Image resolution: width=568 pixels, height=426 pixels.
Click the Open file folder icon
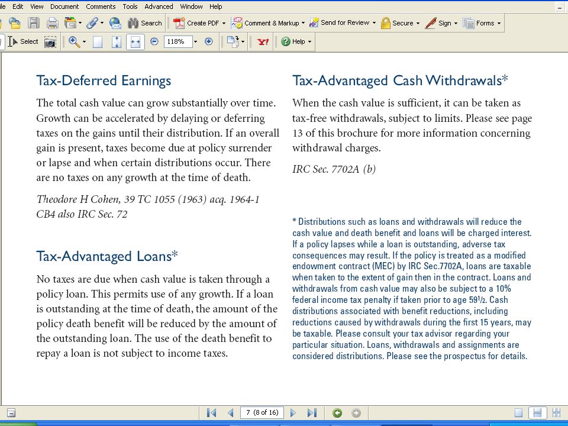tap(14, 23)
